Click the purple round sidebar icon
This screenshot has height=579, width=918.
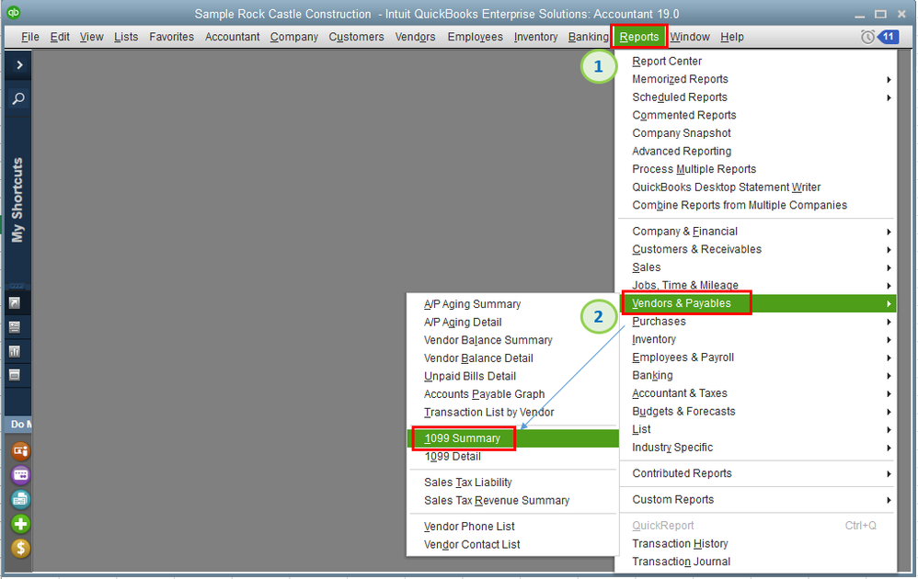pyautogui.click(x=20, y=475)
